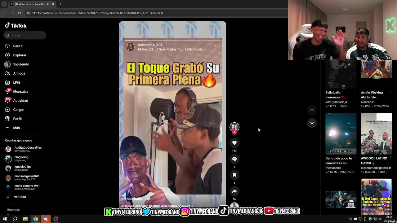Switch to Chrome in the taskbar
The height and width of the screenshot is (223, 397).
(36, 219)
